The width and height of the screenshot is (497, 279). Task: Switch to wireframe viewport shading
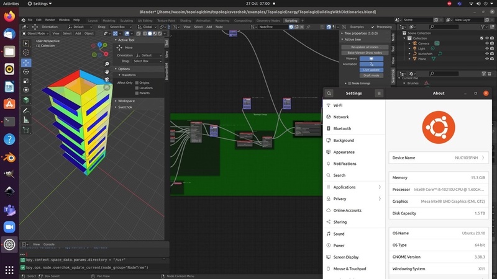click(x=145, y=33)
